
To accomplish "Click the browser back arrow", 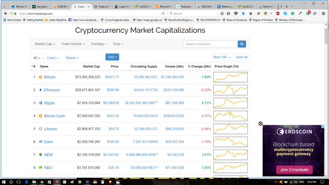I will click(6, 13).
